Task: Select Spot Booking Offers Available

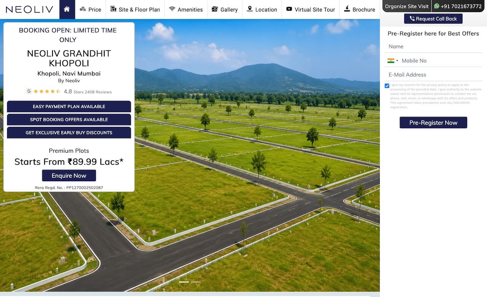Action: tap(69, 120)
